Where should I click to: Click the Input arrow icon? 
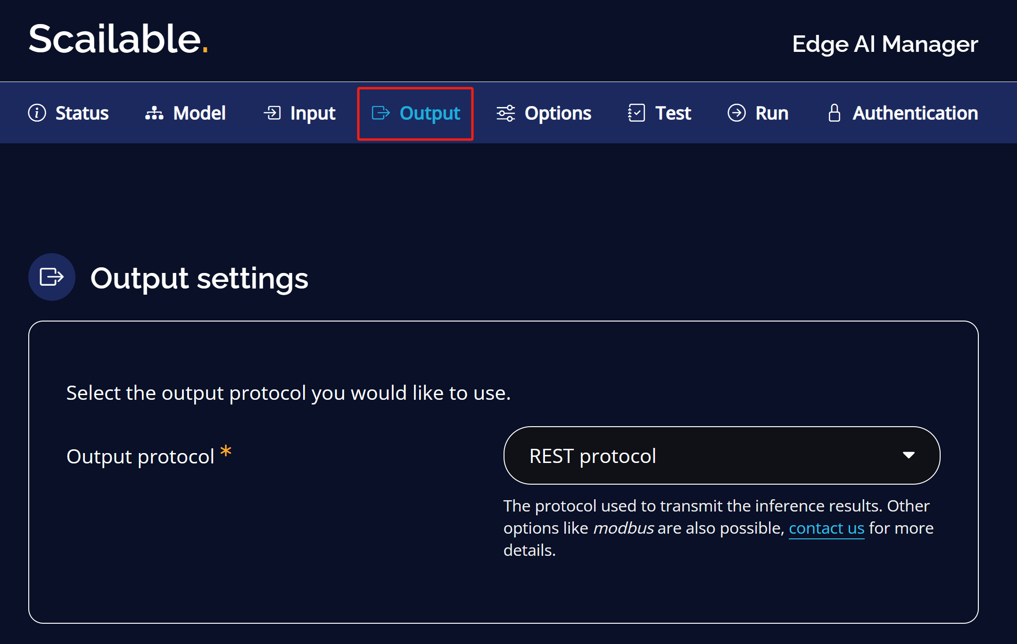[x=272, y=113]
